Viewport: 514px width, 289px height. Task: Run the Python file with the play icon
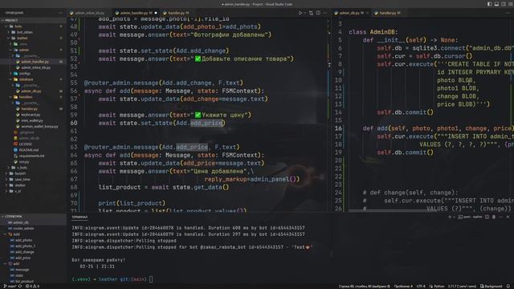(300, 13)
